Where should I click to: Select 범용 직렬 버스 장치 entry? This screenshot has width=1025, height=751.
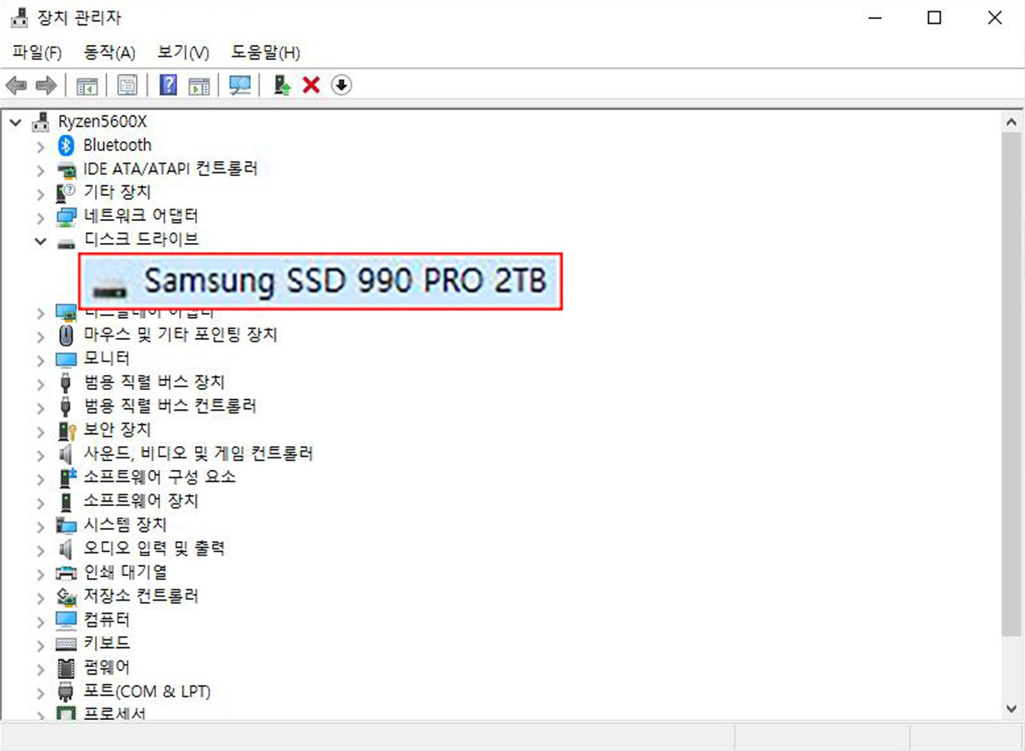(x=154, y=382)
